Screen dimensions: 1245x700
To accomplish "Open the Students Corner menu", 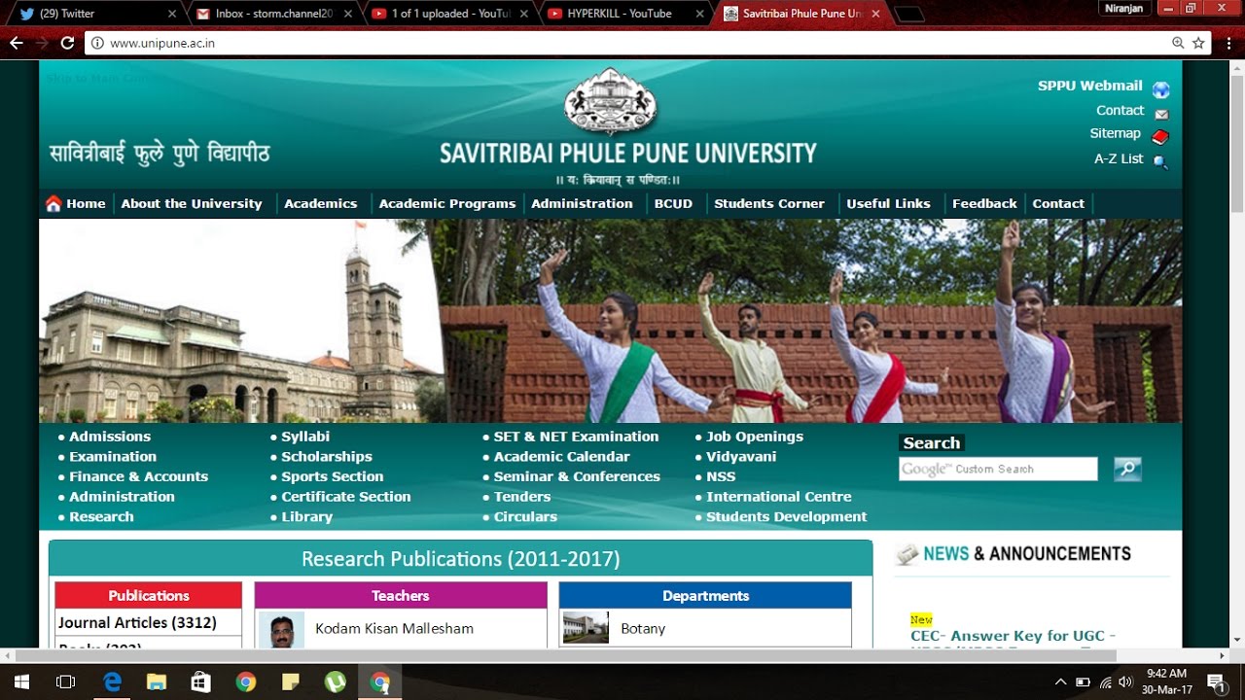I will point(769,203).
